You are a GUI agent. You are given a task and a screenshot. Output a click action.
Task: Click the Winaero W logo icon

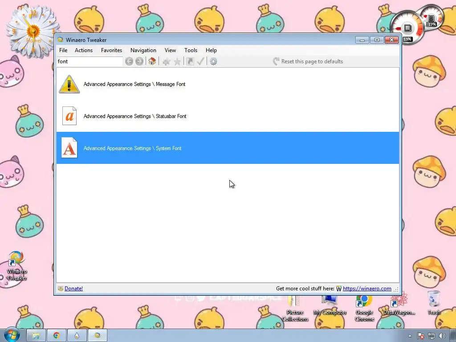(x=339, y=289)
